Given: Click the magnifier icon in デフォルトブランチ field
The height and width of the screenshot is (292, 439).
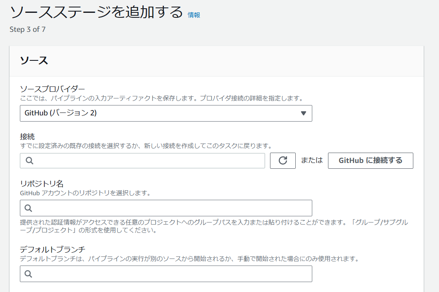Looking at the screenshot, I should (28, 274).
